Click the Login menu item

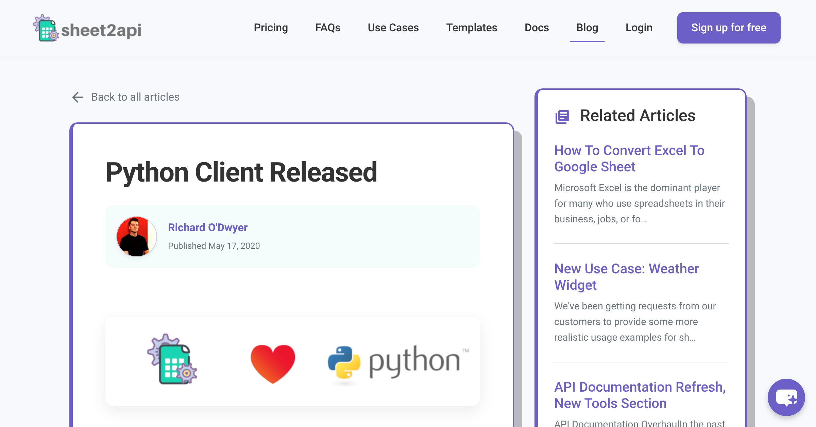(639, 28)
